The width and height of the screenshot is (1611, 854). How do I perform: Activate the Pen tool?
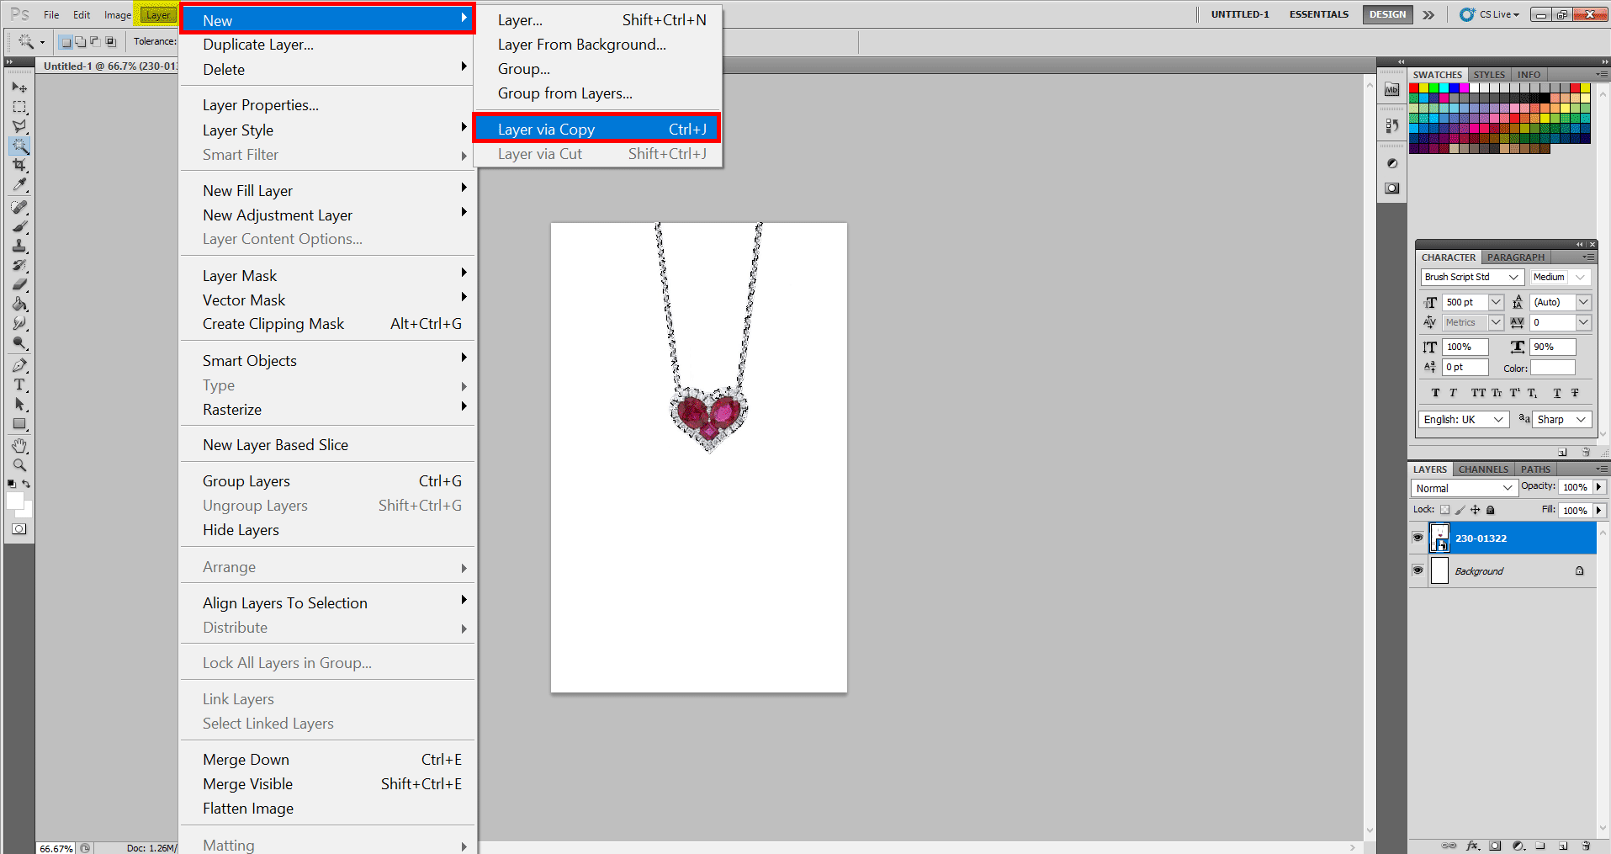(x=19, y=365)
